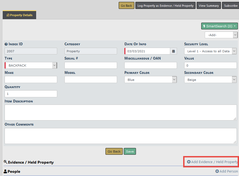This screenshot has height=176, width=239.
Task: Open the -Add- dropdown list
Action: [x=221, y=35]
